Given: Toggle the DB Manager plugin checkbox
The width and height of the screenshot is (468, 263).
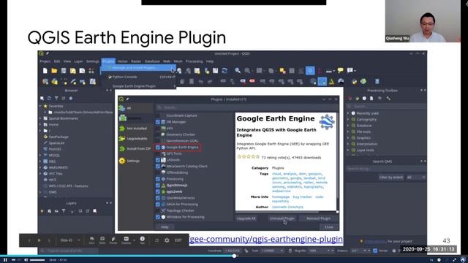Looking at the screenshot, I should coord(158,122).
